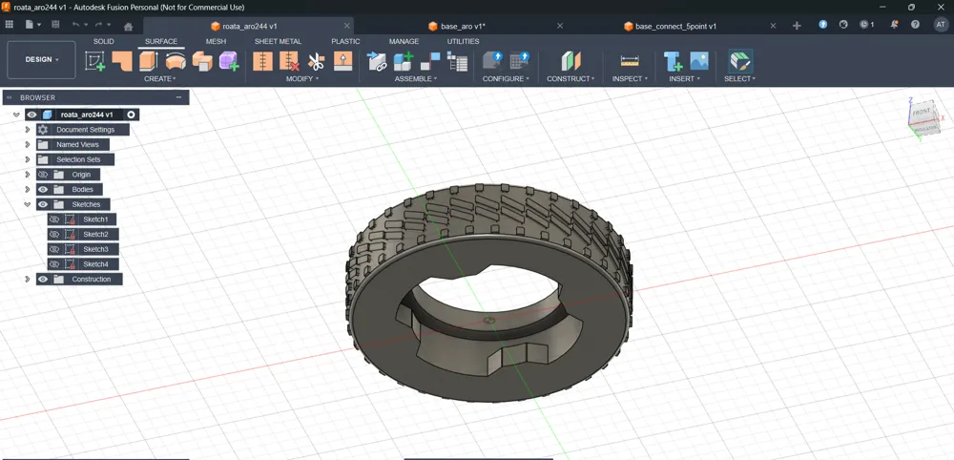Expand the Construction node
954x460 pixels.
tap(28, 280)
